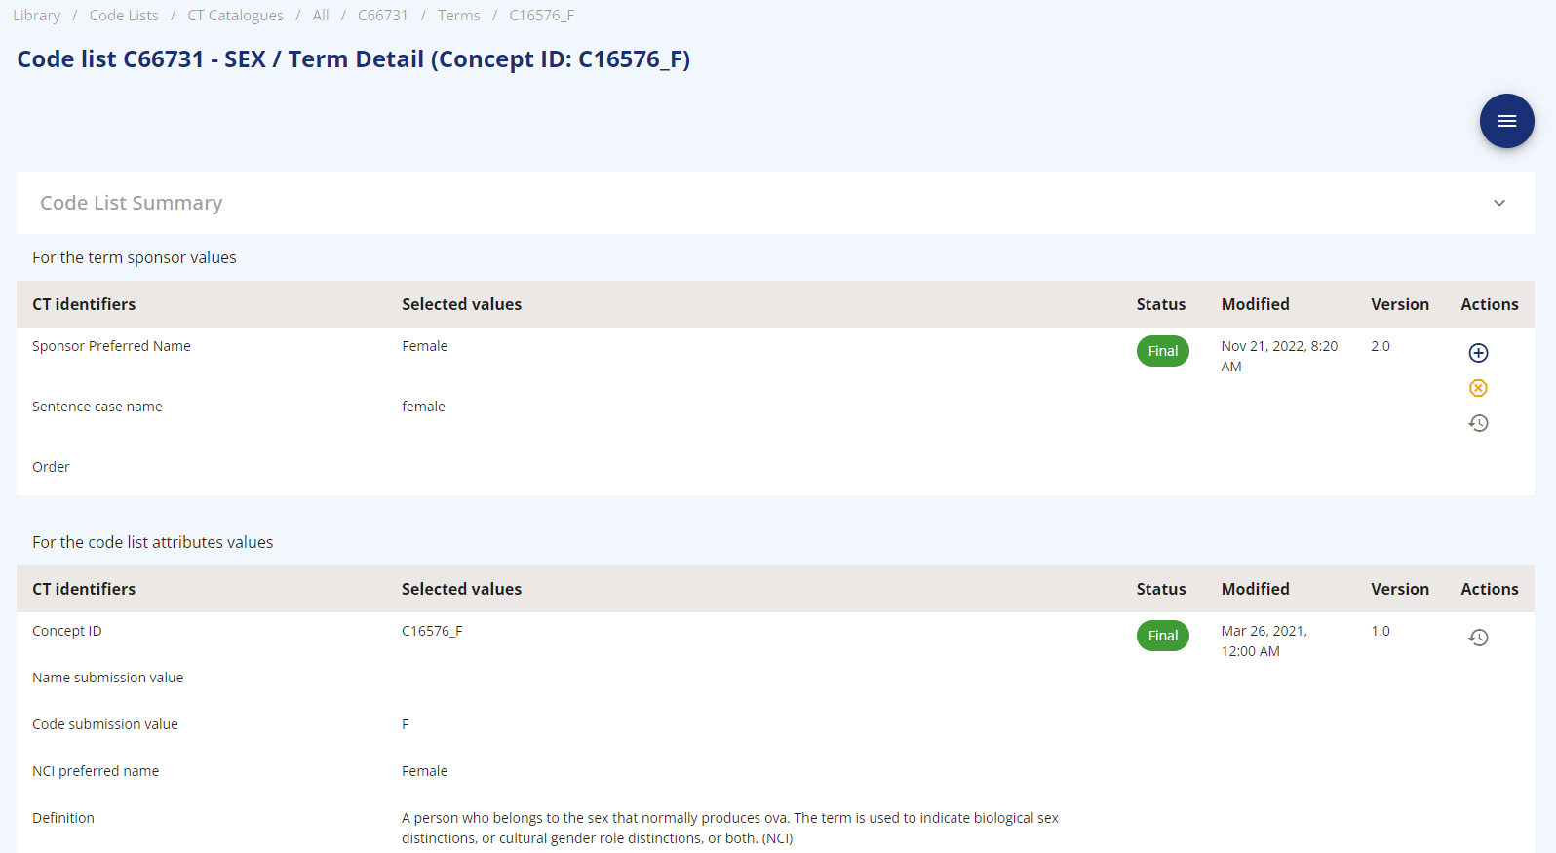Go to the Terms breadcrumb
Screen dimensions: 1556x853
458,16
